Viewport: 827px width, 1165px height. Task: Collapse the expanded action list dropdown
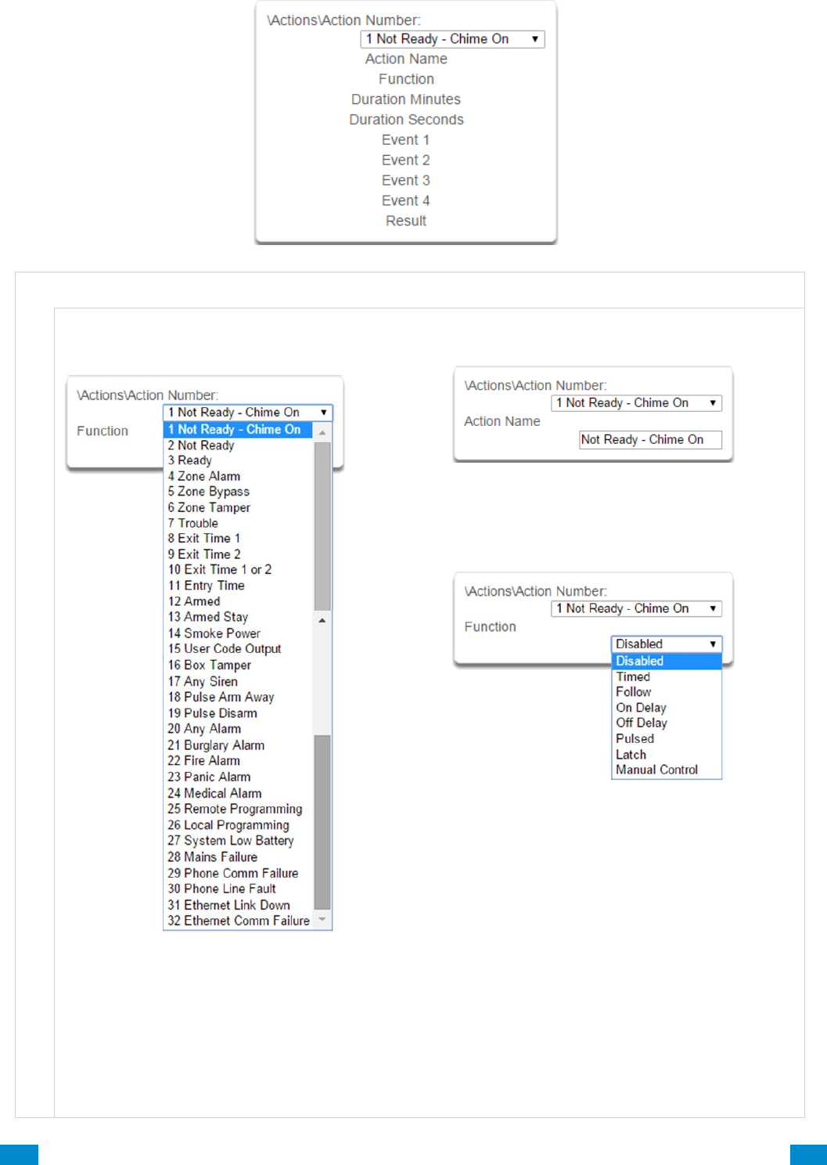pos(248,413)
